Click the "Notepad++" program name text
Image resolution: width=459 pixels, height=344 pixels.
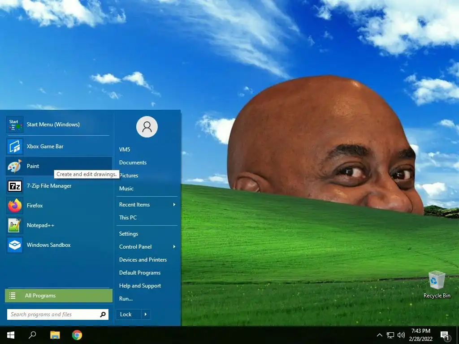[40, 225]
